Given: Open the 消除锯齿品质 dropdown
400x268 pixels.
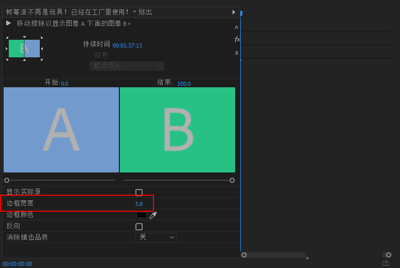Looking at the screenshot, I should pos(156,238).
